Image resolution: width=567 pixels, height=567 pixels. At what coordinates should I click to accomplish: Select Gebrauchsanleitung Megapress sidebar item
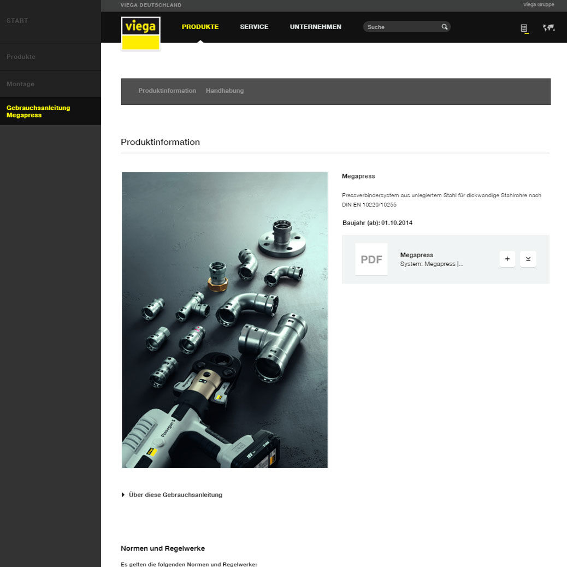tap(51, 111)
